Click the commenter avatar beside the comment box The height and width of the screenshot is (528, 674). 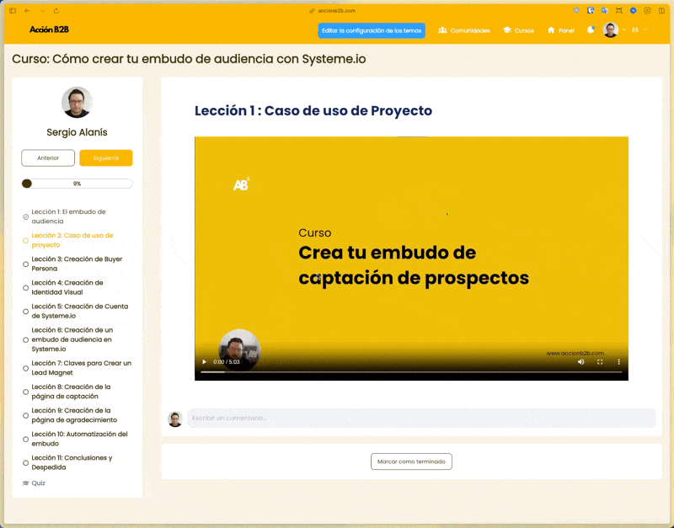pyautogui.click(x=175, y=419)
